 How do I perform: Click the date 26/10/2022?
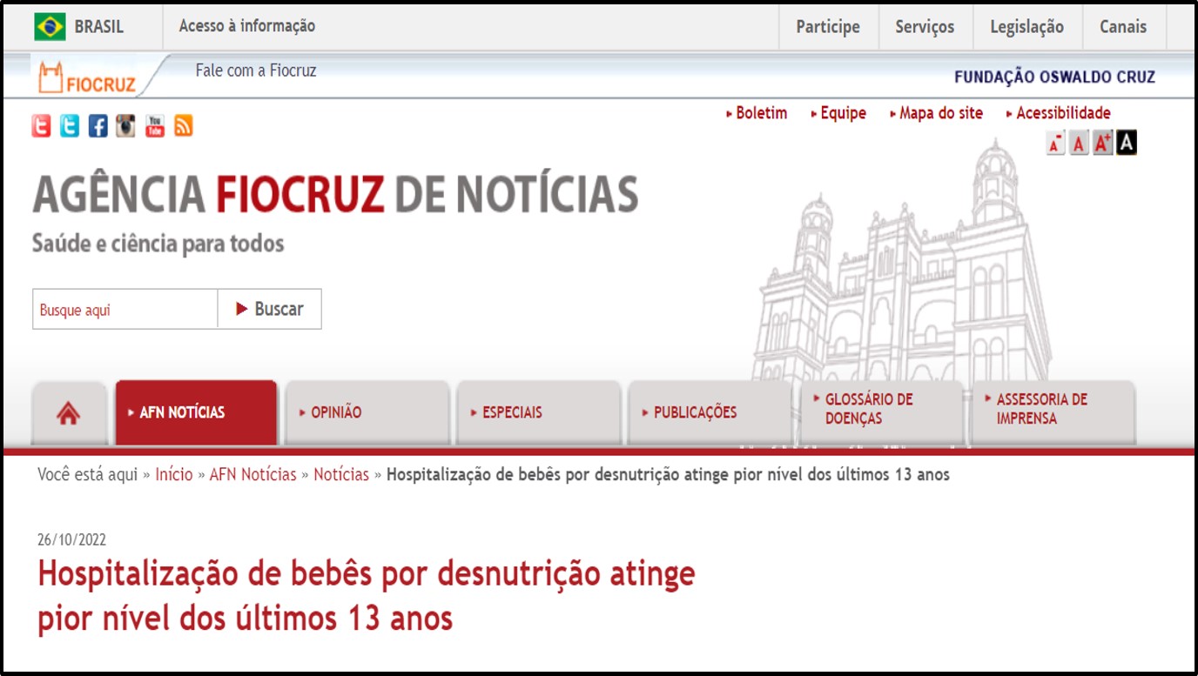[71, 540]
